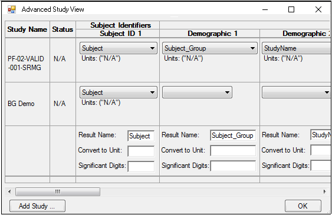Click Result Name field in Demographic 2 column
The image size is (332, 215).
(x=321, y=135)
